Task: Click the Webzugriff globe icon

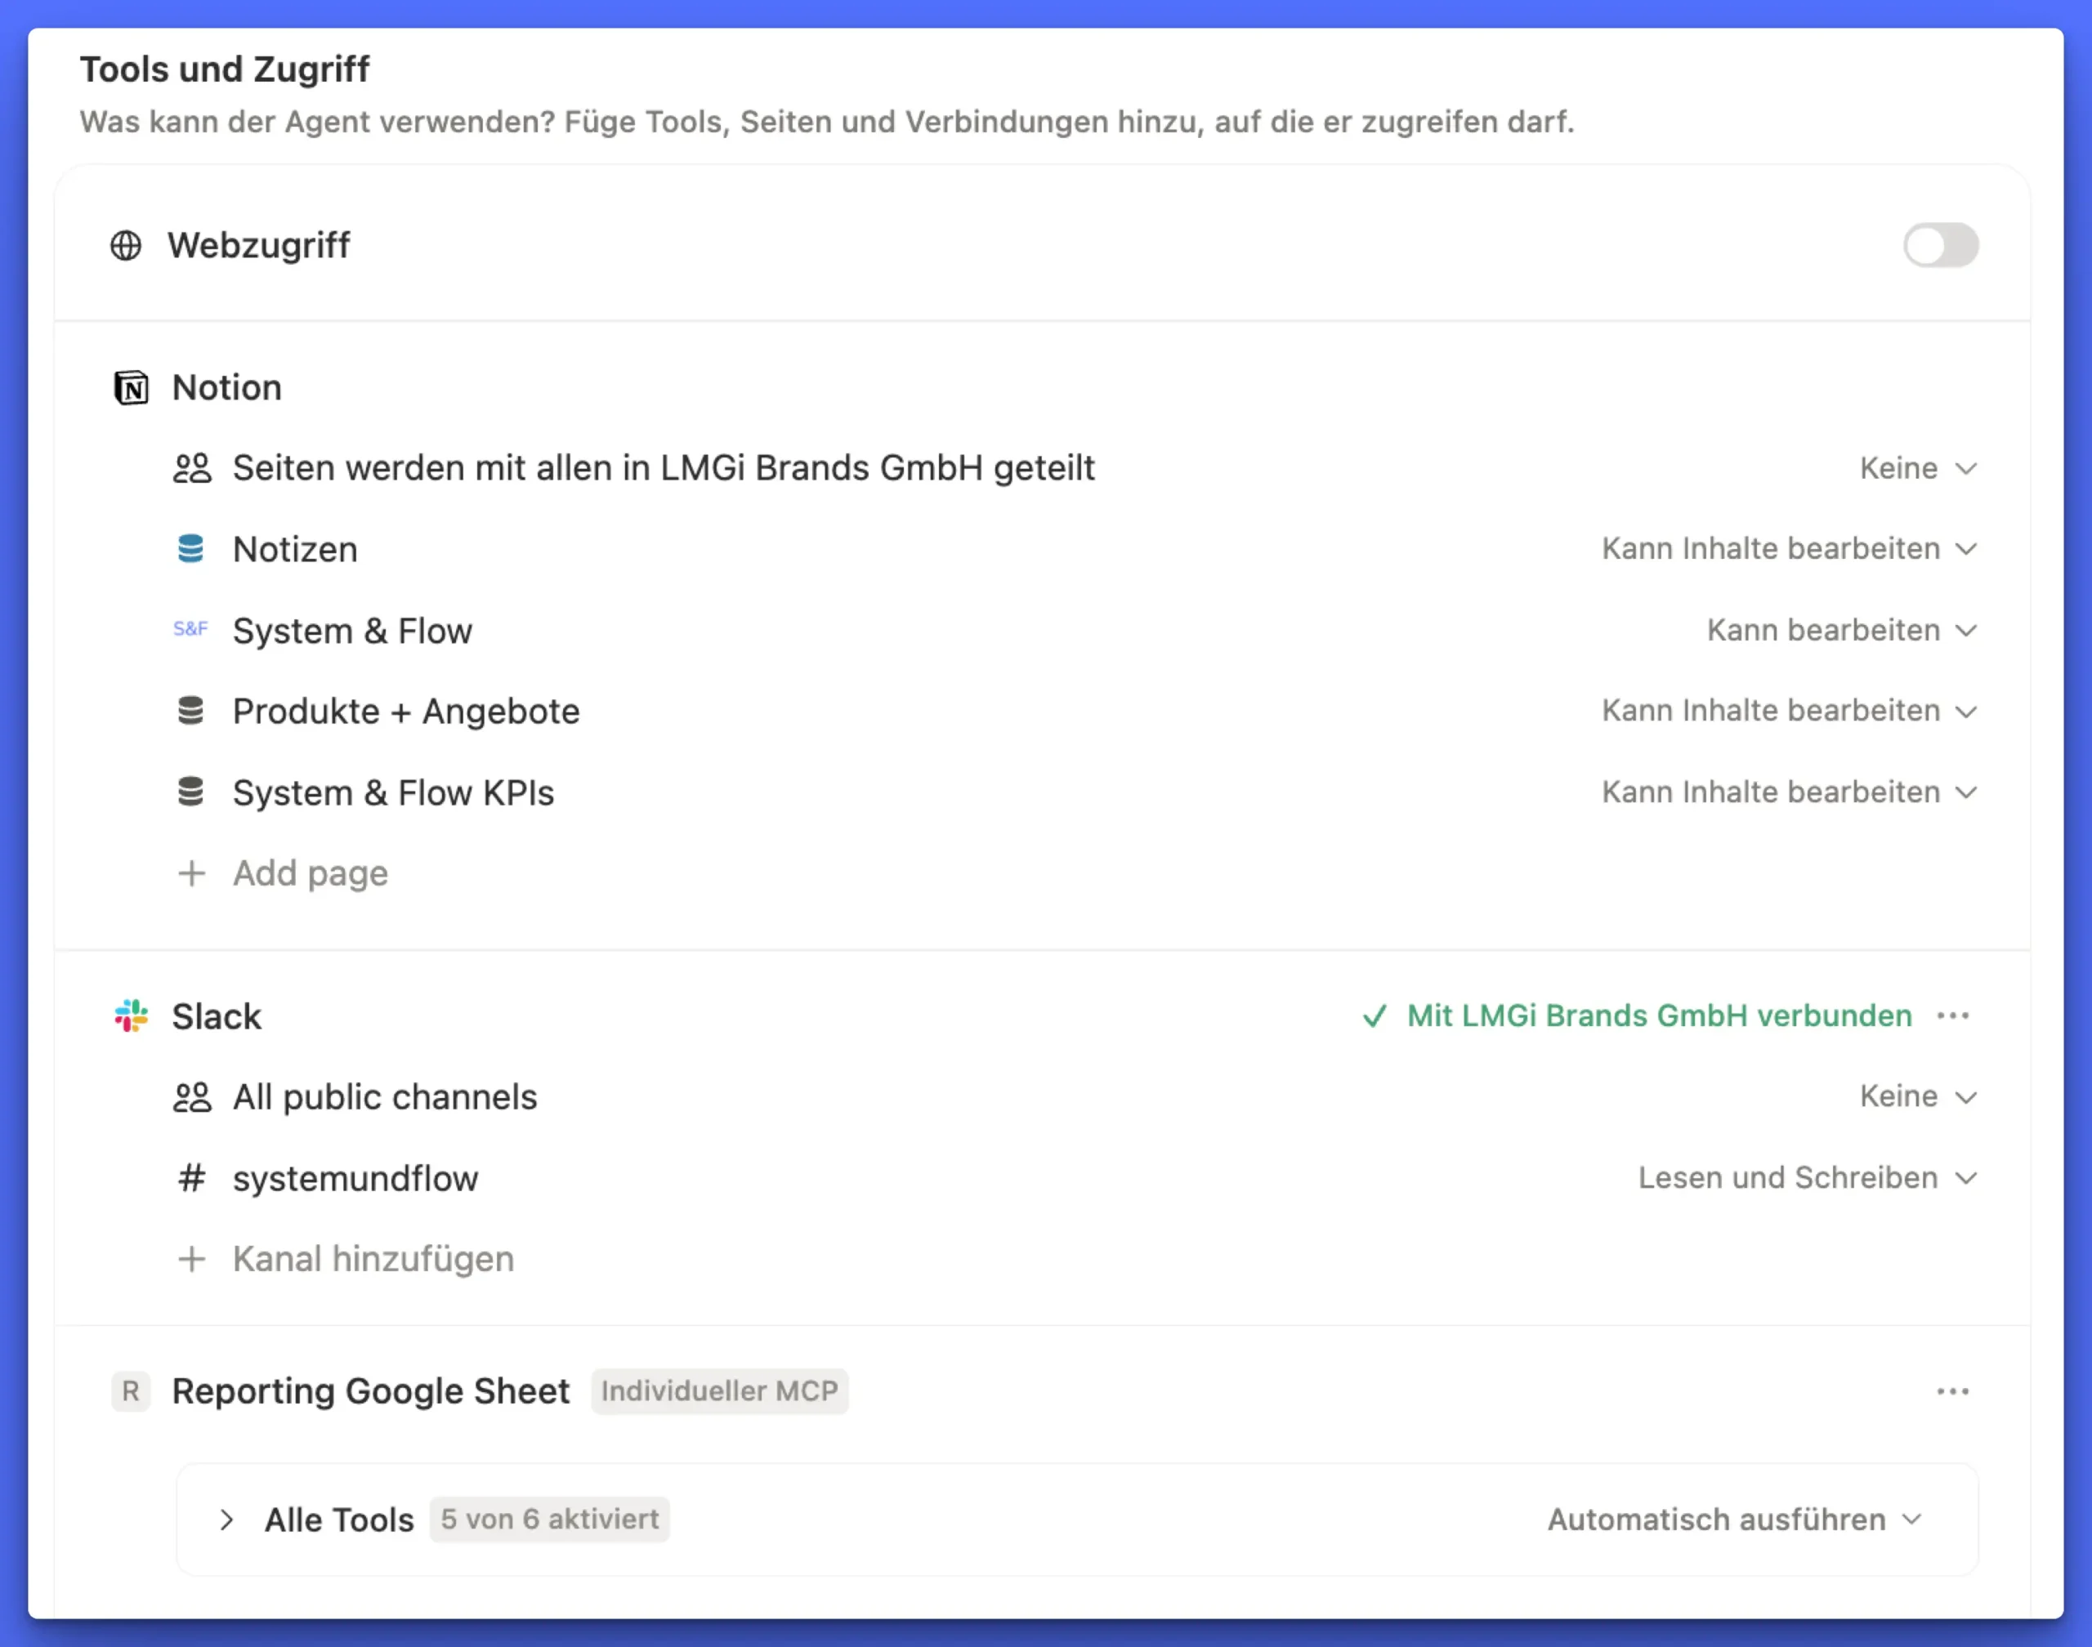Action: point(125,246)
